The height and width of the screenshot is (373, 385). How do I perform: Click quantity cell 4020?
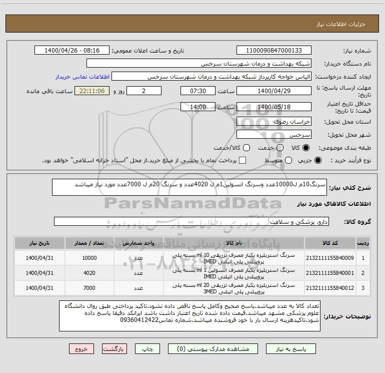pos(89,273)
